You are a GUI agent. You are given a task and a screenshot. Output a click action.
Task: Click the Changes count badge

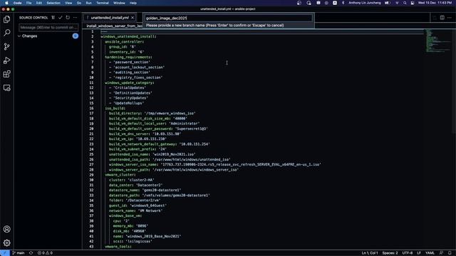(76, 36)
